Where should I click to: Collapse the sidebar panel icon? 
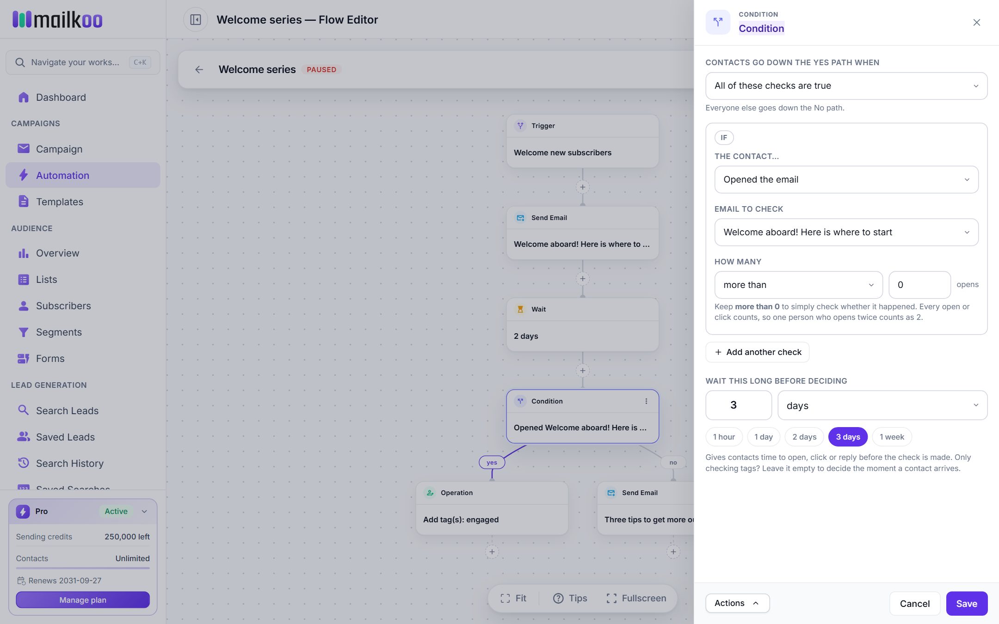196,20
